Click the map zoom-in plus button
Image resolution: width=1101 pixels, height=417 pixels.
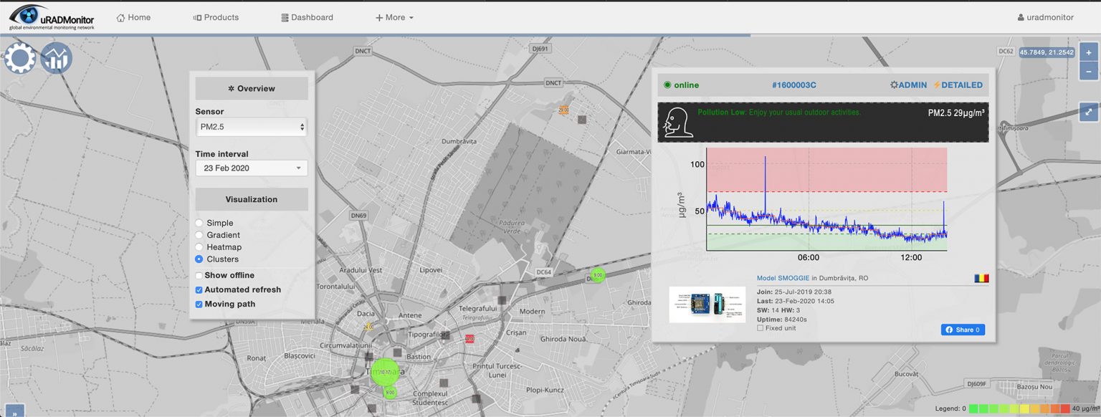(x=1088, y=52)
